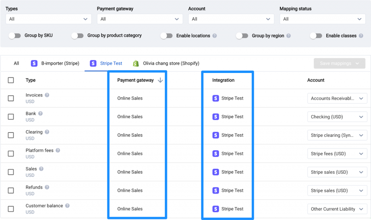Screen dimensions: 371x220
Task: Tick the select-all checkbox in the table header
Action: click(x=11, y=80)
